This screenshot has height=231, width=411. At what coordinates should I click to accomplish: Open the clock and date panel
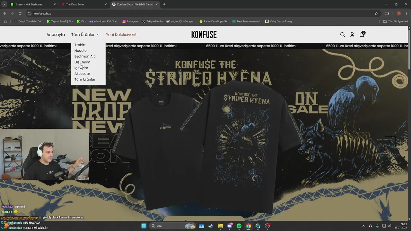click(401, 226)
